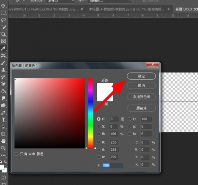
Task: Select the Pen tool
Action: pyautogui.click(x=3, y=113)
